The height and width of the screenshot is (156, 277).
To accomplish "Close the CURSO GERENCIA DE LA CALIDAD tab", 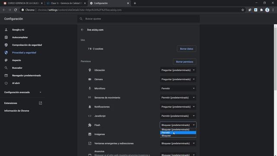I will pyautogui.click(x=42, y=3).
